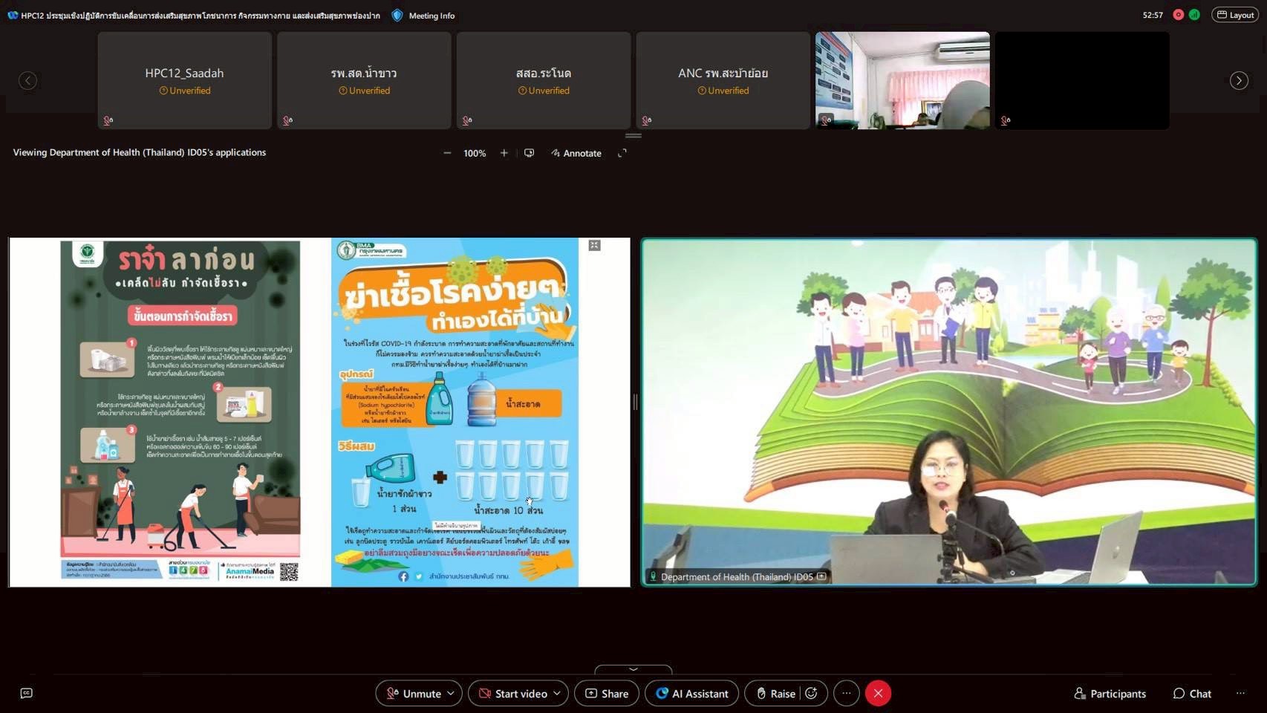Raise your hand
Screen dimensions: 1267x713
[775, 693]
